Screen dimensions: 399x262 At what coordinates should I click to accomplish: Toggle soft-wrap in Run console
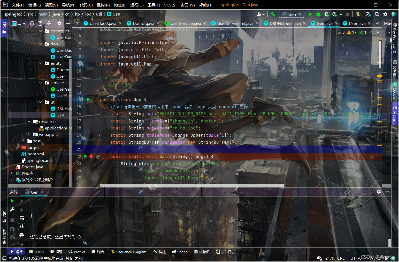22,218
